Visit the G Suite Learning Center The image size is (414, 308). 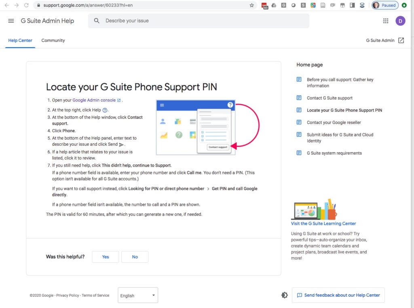pos(323,223)
